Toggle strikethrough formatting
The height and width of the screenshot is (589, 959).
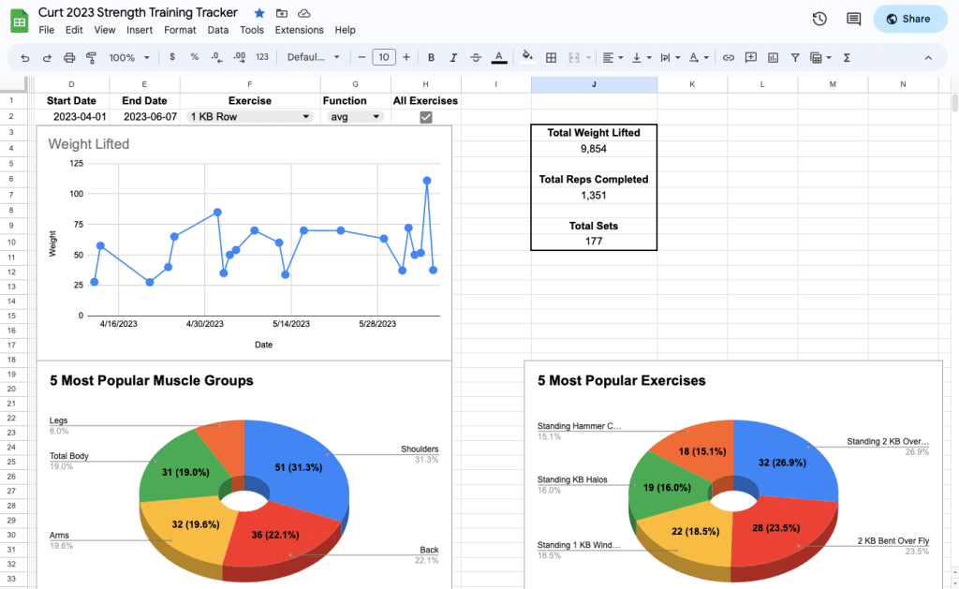coord(477,57)
